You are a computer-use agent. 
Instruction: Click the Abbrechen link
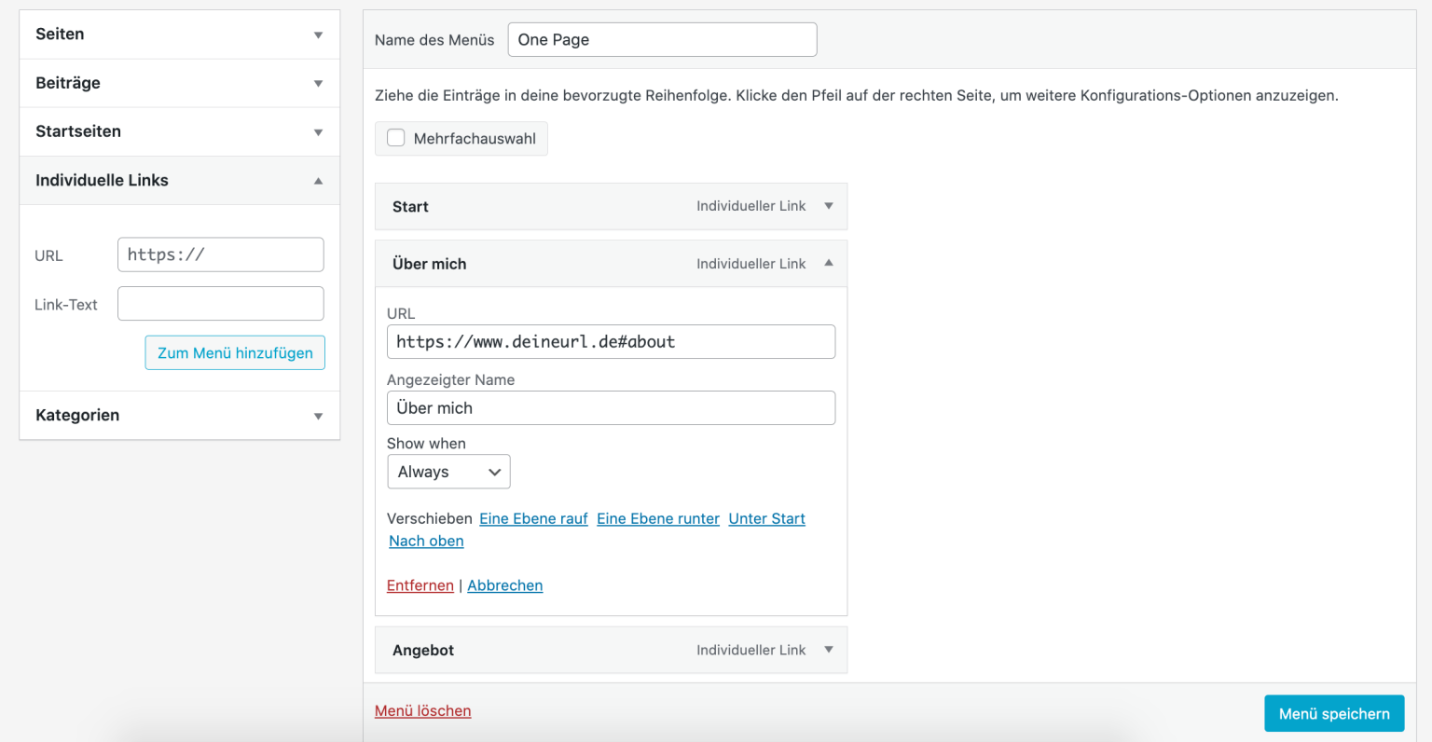point(504,585)
